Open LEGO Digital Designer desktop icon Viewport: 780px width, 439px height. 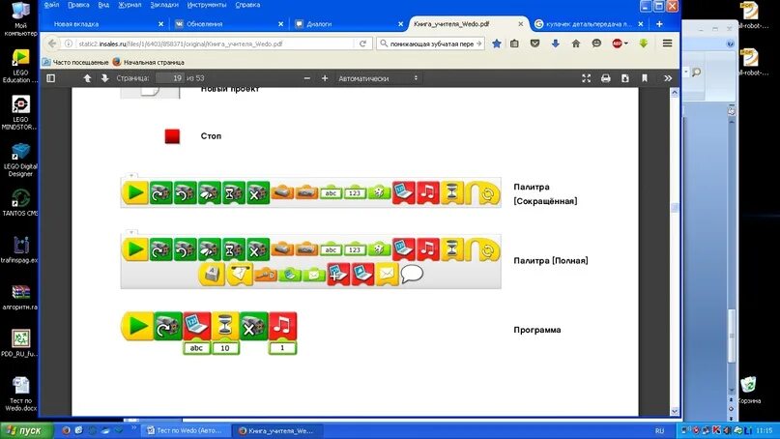point(20,160)
